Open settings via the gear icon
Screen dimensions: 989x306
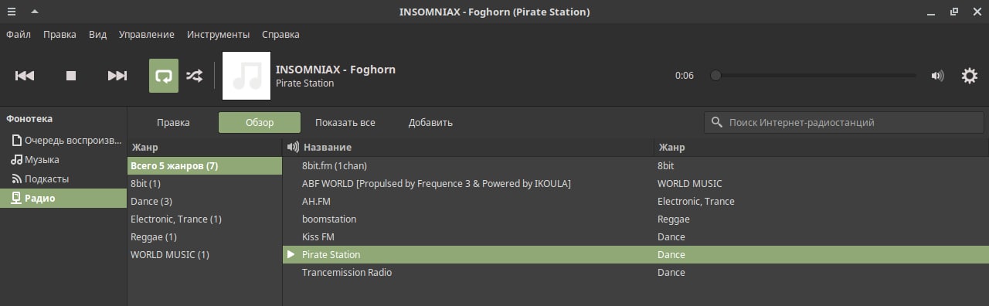pyautogui.click(x=969, y=76)
